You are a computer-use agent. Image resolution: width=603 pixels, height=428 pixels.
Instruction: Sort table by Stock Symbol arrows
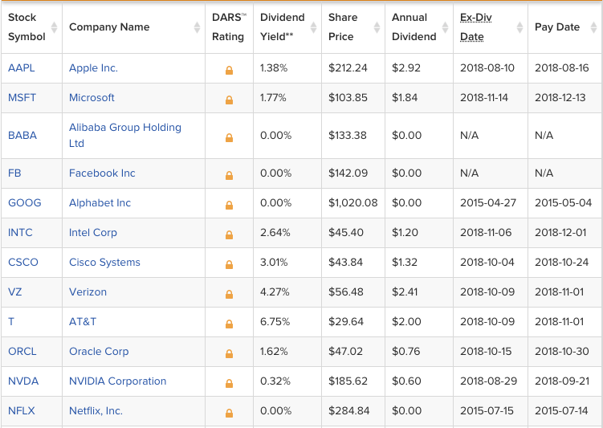pyautogui.click(x=55, y=27)
